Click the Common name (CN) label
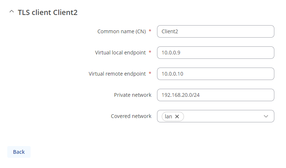The image size is (286, 168). (x=121, y=31)
